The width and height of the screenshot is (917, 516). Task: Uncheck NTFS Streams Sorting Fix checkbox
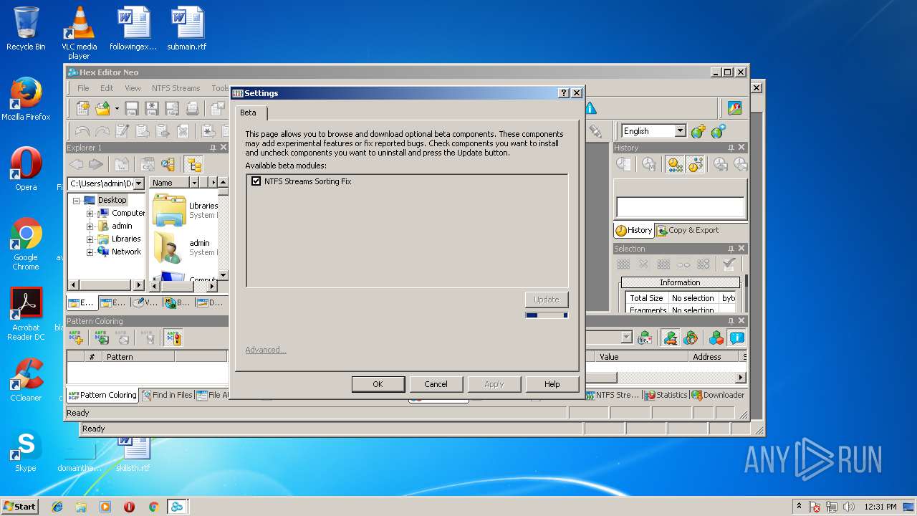click(x=256, y=181)
